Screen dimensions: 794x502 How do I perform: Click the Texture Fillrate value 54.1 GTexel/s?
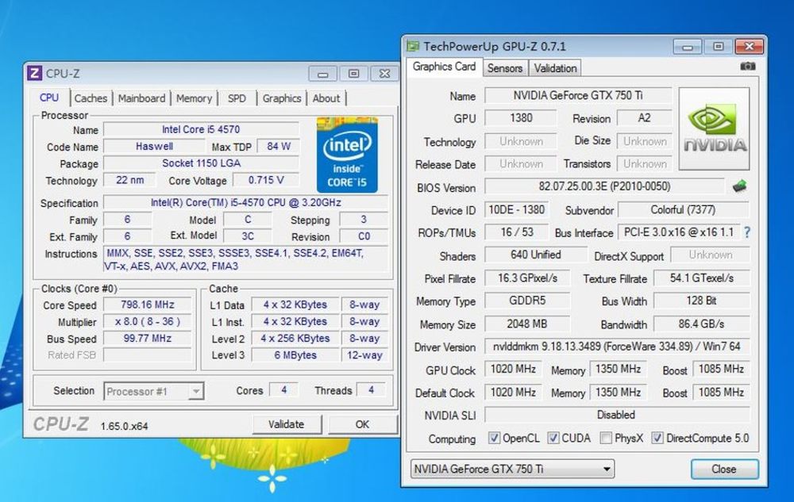tap(702, 278)
